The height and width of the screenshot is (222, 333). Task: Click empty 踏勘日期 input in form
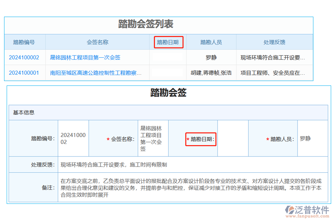(x=233, y=138)
